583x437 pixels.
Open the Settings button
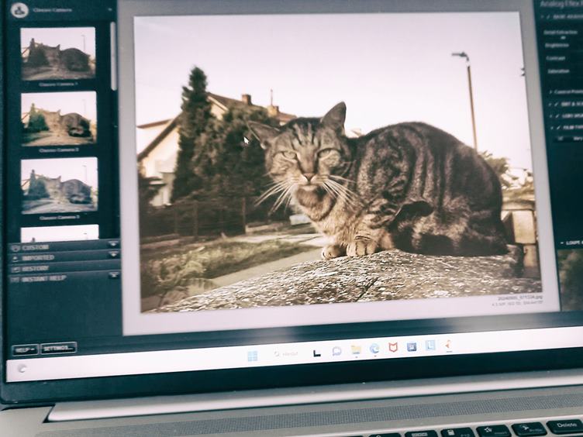(58, 348)
